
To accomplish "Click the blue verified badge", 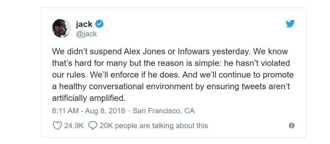I will tap(100, 23).
